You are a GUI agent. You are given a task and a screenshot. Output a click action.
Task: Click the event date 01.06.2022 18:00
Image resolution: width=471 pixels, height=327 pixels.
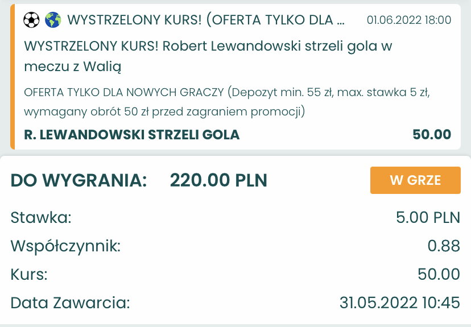point(409,20)
